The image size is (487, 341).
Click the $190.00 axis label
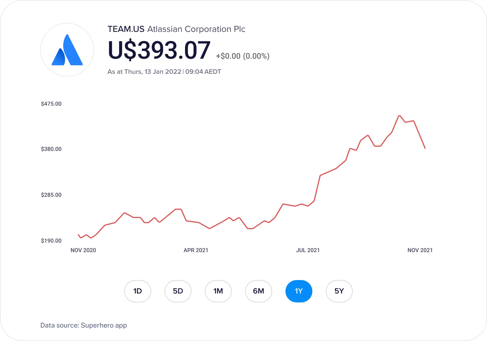51,241
